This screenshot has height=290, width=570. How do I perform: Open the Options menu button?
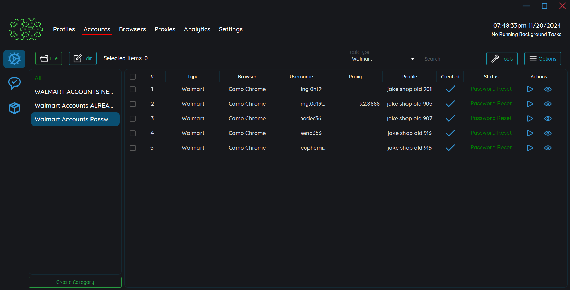point(542,58)
